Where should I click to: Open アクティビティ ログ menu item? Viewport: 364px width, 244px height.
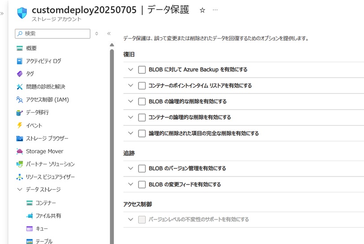(x=43, y=61)
